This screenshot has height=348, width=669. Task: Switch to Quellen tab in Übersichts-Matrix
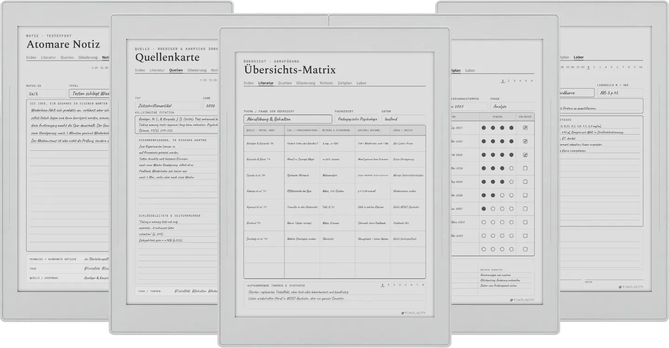285,83
